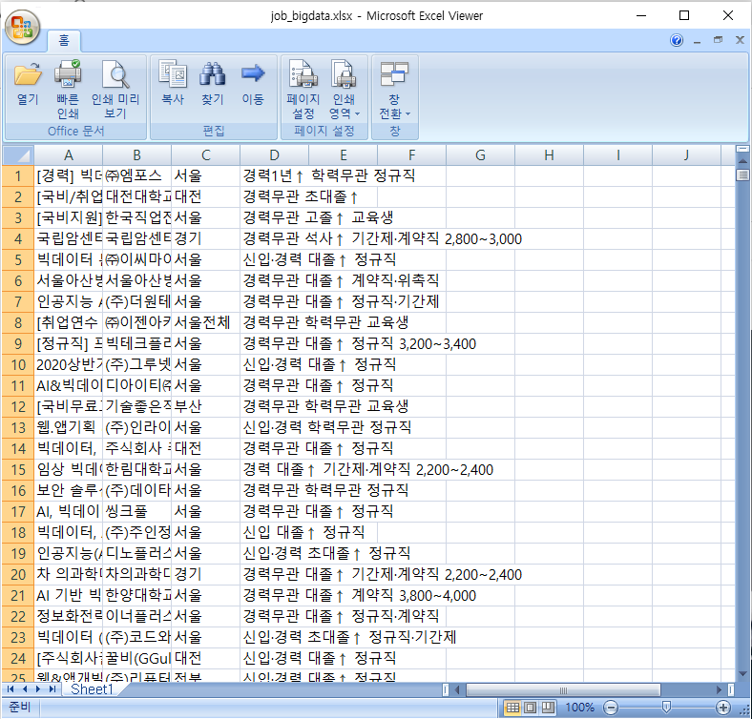This screenshot has width=752, height=719.
Task: Switch to Page Break Preview in status bar
Action: (548, 708)
